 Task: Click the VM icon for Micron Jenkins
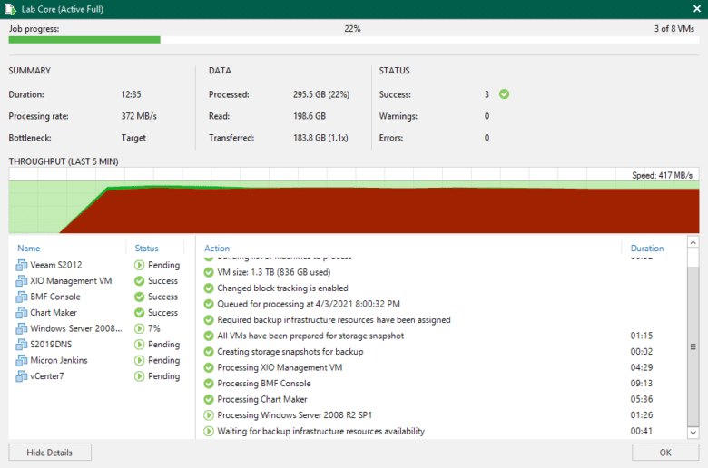tap(22, 360)
